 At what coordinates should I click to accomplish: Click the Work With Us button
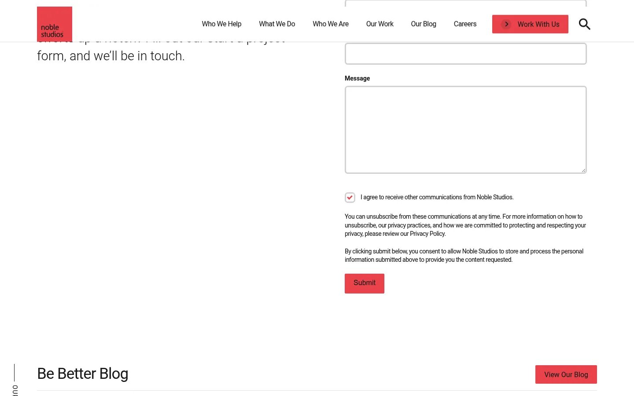pyautogui.click(x=530, y=24)
